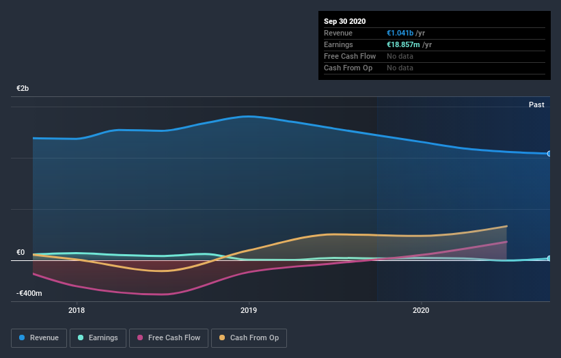Click the 'Free Cash Flow' row label in tooltip
Screen dimensions: 561x358
(350, 56)
